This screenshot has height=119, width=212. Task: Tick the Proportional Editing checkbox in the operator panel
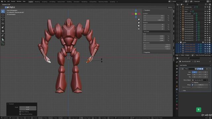pyautogui.click(x=20, y=114)
